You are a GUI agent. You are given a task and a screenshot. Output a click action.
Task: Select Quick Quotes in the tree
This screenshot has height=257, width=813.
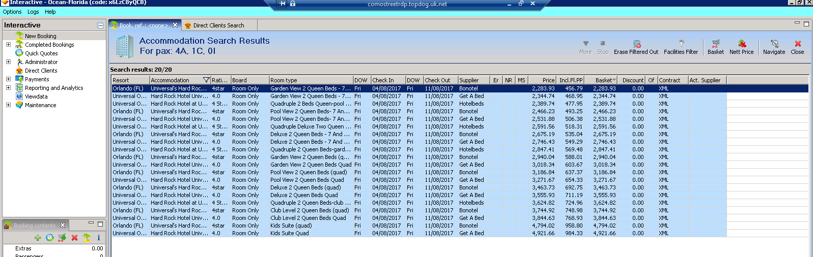[x=41, y=53]
